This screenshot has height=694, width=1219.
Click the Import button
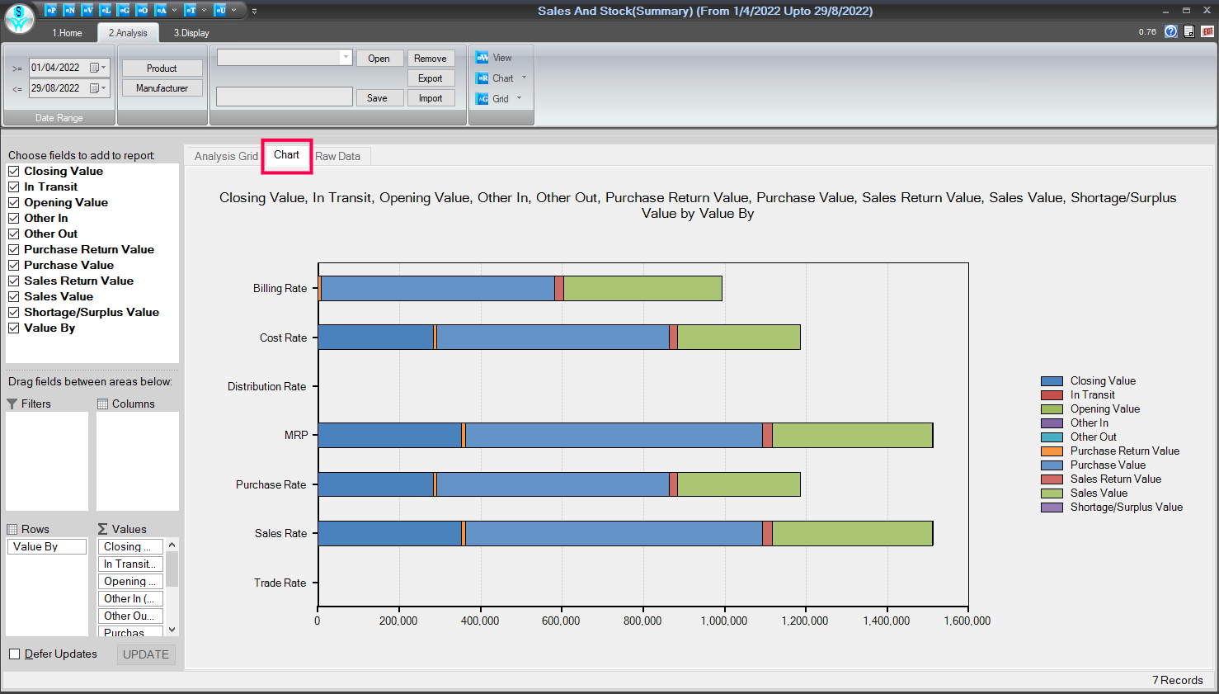pyautogui.click(x=431, y=98)
